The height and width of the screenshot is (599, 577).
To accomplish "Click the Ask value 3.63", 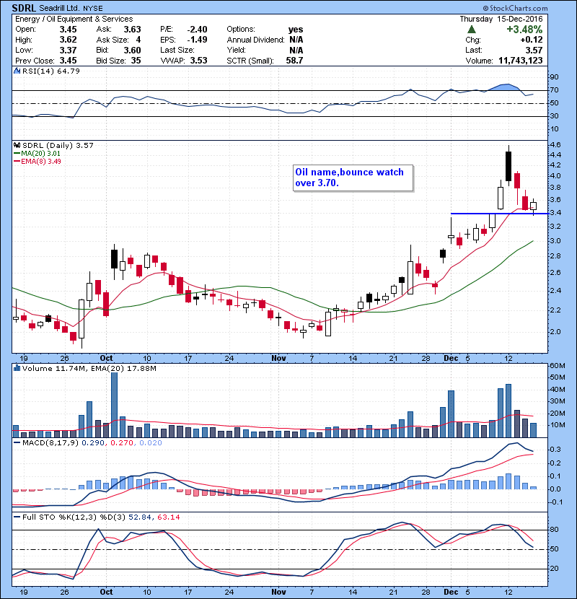I will click(x=132, y=30).
